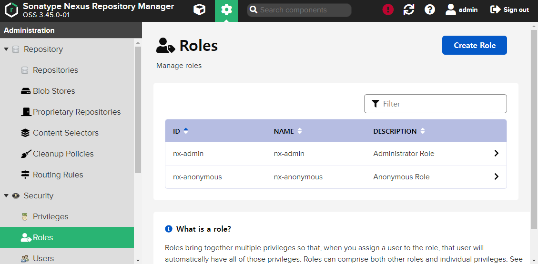The height and width of the screenshot is (264, 538).
Task: Click the red system alert icon
Action: click(x=388, y=10)
